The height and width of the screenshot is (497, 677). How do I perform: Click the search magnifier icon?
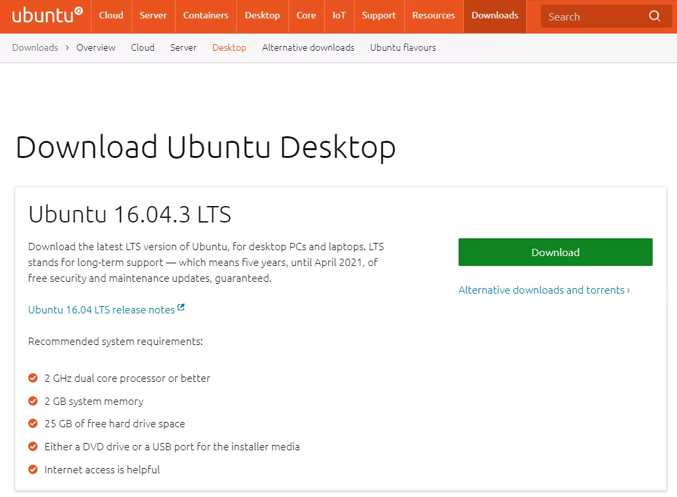655,16
